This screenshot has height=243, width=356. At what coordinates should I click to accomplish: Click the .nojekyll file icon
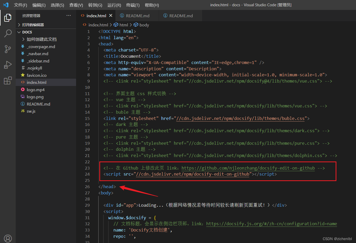(23, 68)
